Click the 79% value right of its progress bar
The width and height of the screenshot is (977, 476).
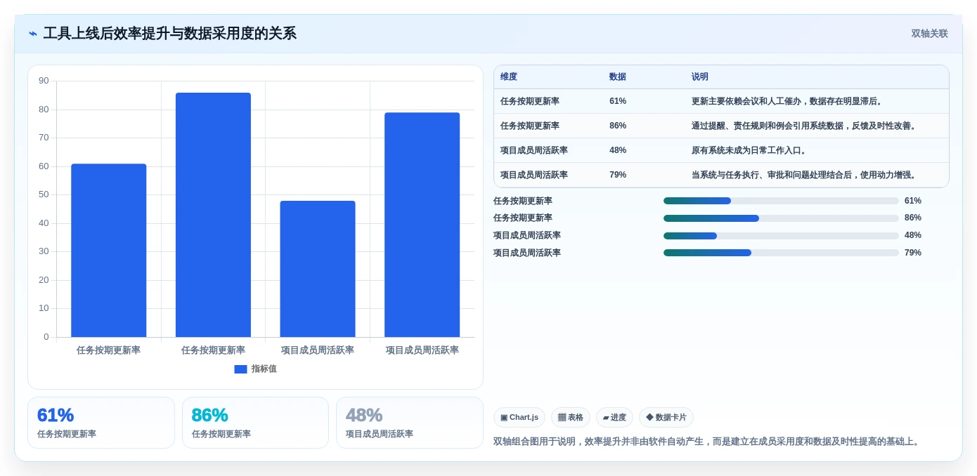point(913,253)
